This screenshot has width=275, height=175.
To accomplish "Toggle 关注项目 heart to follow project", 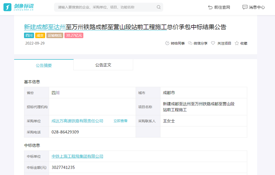I will pos(213,43).
